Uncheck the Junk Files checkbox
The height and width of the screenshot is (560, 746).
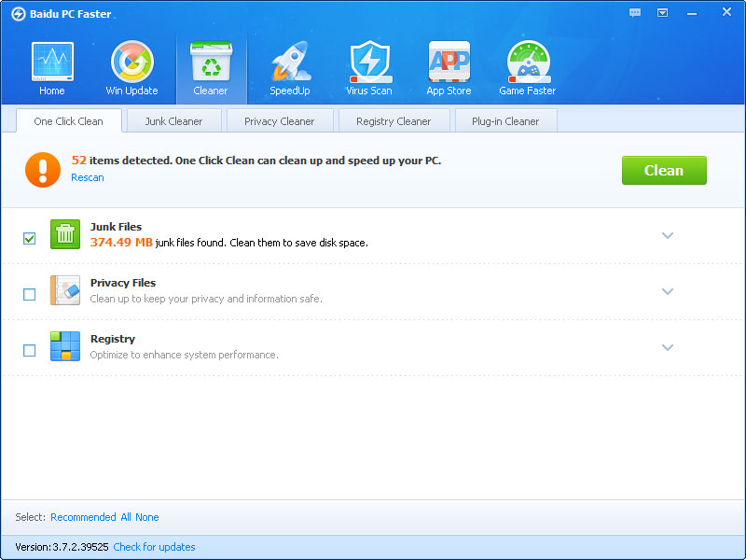[x=30, y=238]
